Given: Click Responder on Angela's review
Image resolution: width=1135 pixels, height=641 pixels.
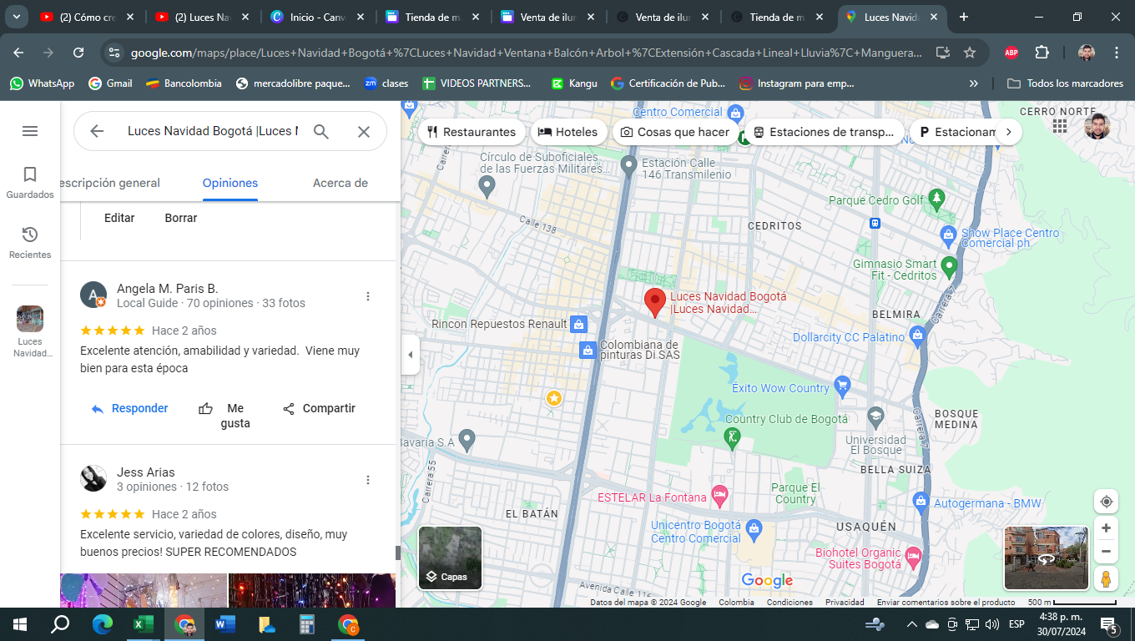Looking at the screenshot, I should pyautogui.click(x=130, y=408).
